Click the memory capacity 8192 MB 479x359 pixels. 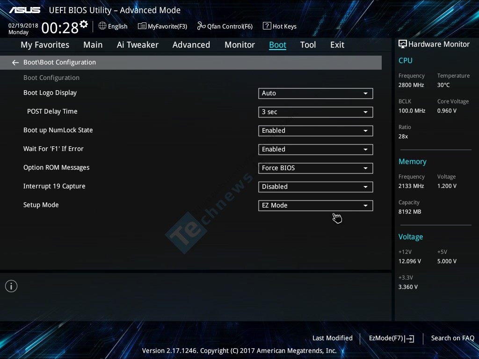[410, 212]
